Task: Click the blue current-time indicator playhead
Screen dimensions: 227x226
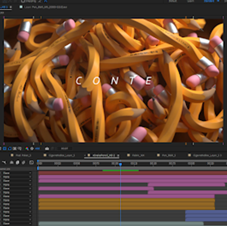Action: (120, 164)
